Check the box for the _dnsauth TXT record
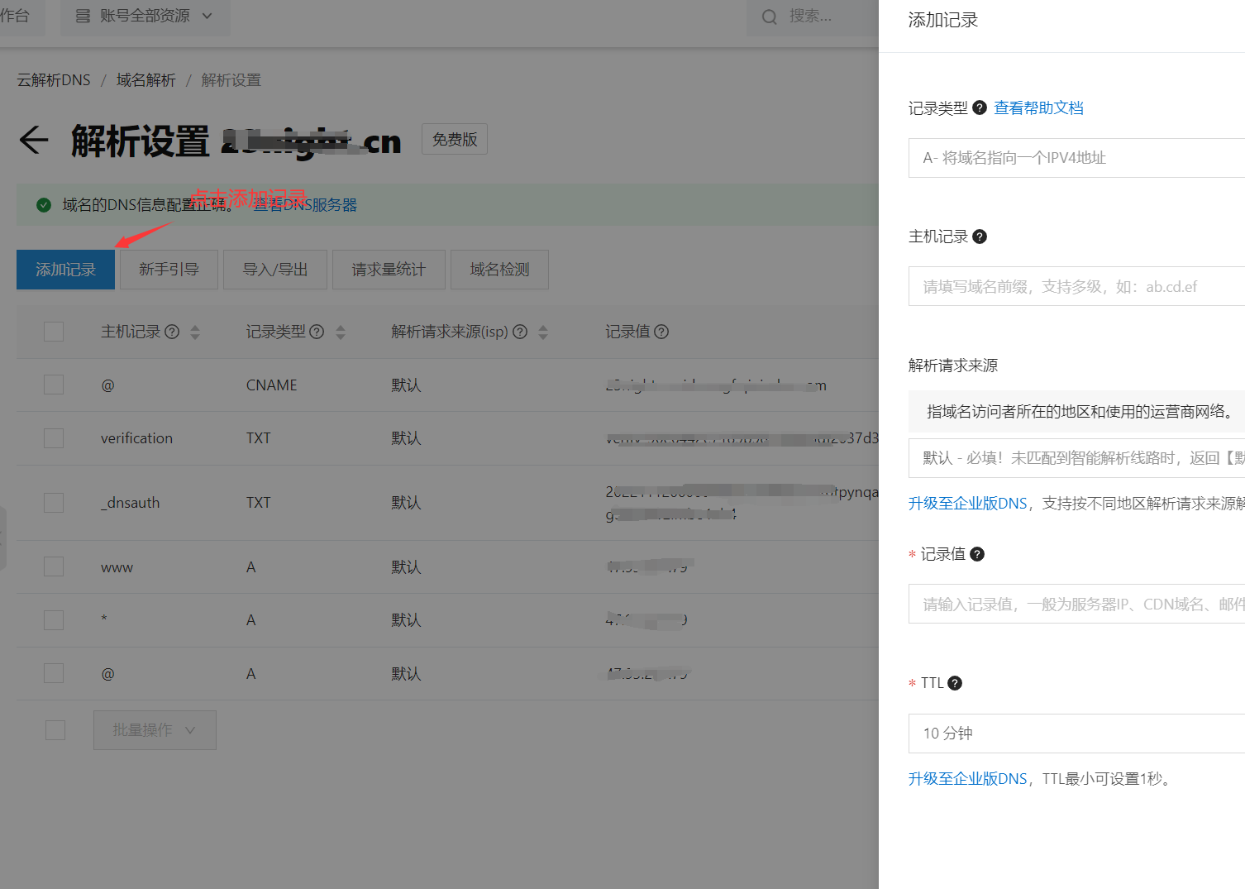This screenshot has height=889, width=1245. pos(54,503)
